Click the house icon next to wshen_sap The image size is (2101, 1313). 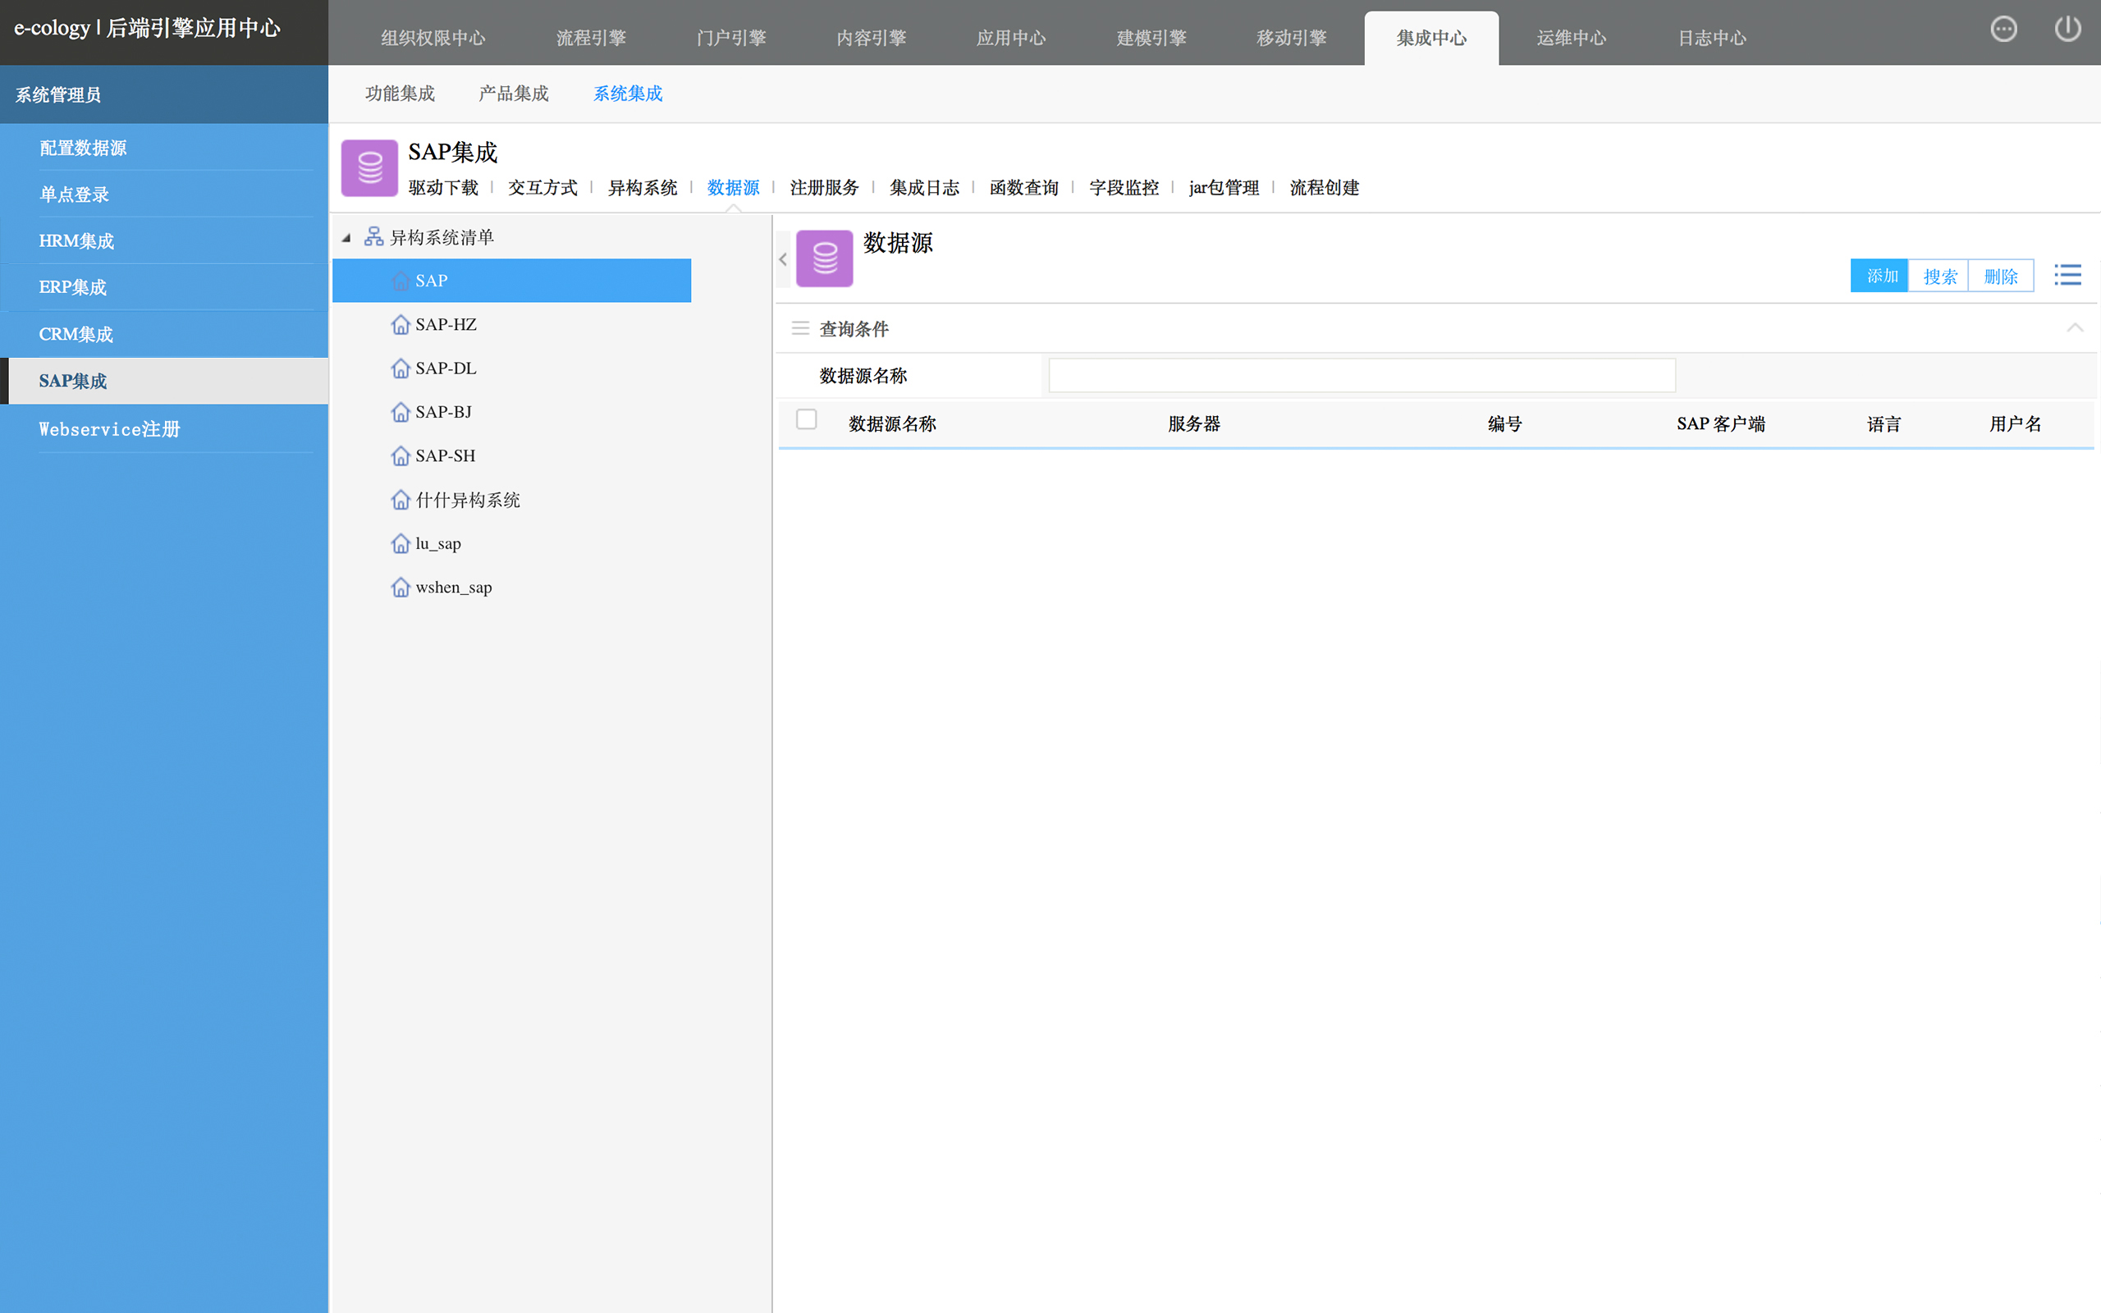coord(401,588)
